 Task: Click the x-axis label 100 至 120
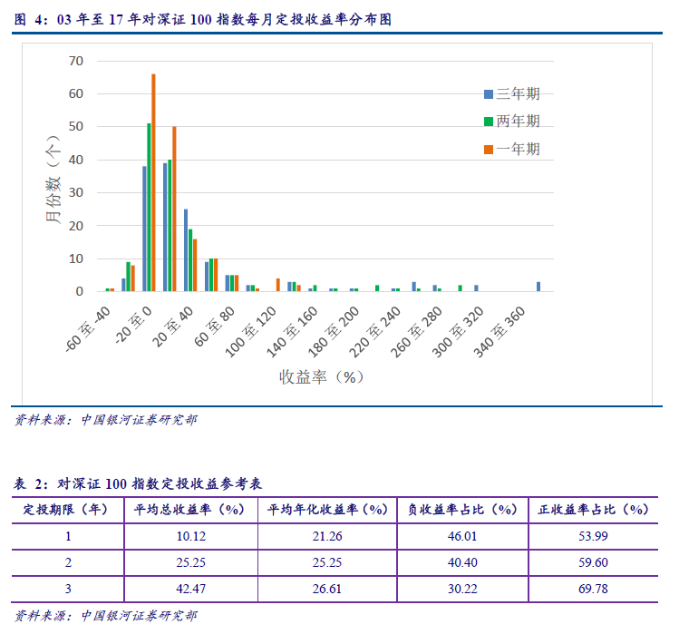pos(251,332)
